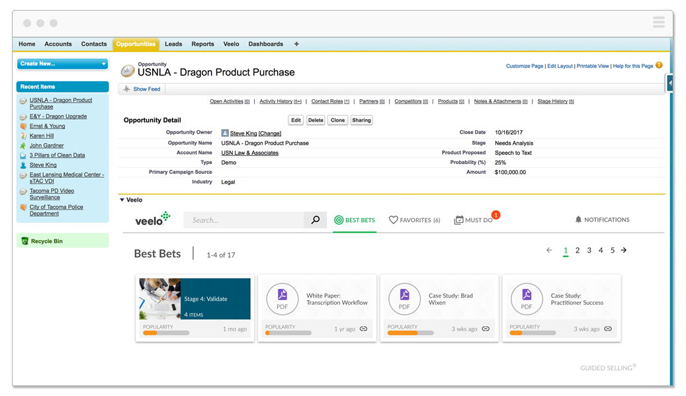Image resolution: width=686 pixels, height=396 pixels.
Task: Click icon next to John Gardner
Action: 23,145
